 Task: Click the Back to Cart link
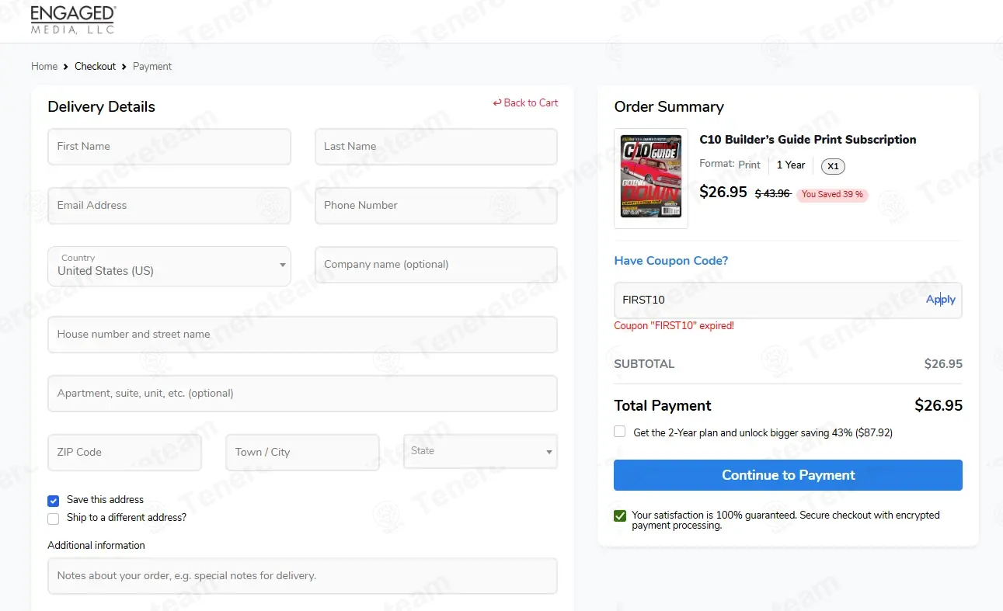(525, 102)
